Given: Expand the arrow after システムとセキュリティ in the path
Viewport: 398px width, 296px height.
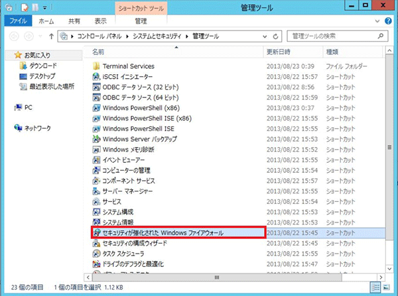Looking at the screenshot, I should pos(187,36).
